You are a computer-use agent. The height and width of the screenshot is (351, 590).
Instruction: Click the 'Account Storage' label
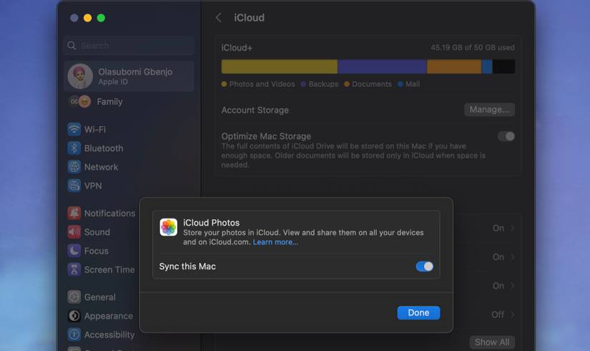[255, 110]
